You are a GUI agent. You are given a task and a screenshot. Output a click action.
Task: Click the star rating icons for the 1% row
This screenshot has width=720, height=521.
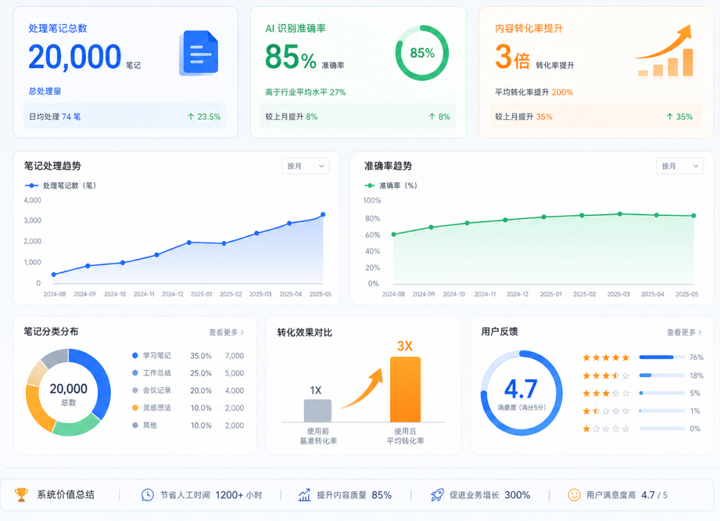[605, 411]
